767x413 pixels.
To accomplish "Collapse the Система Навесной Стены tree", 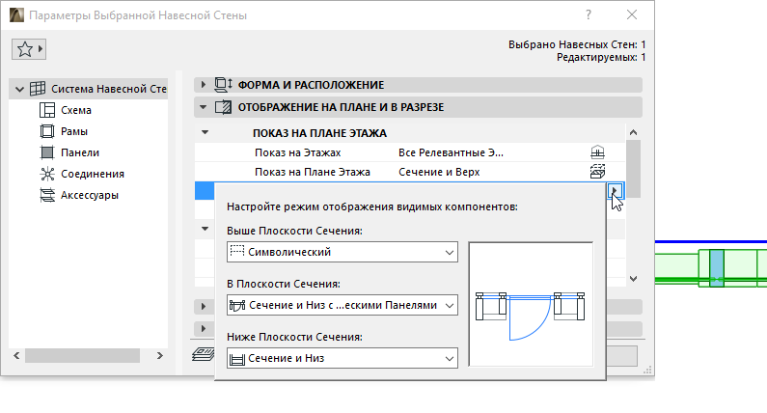I will 19,89.
